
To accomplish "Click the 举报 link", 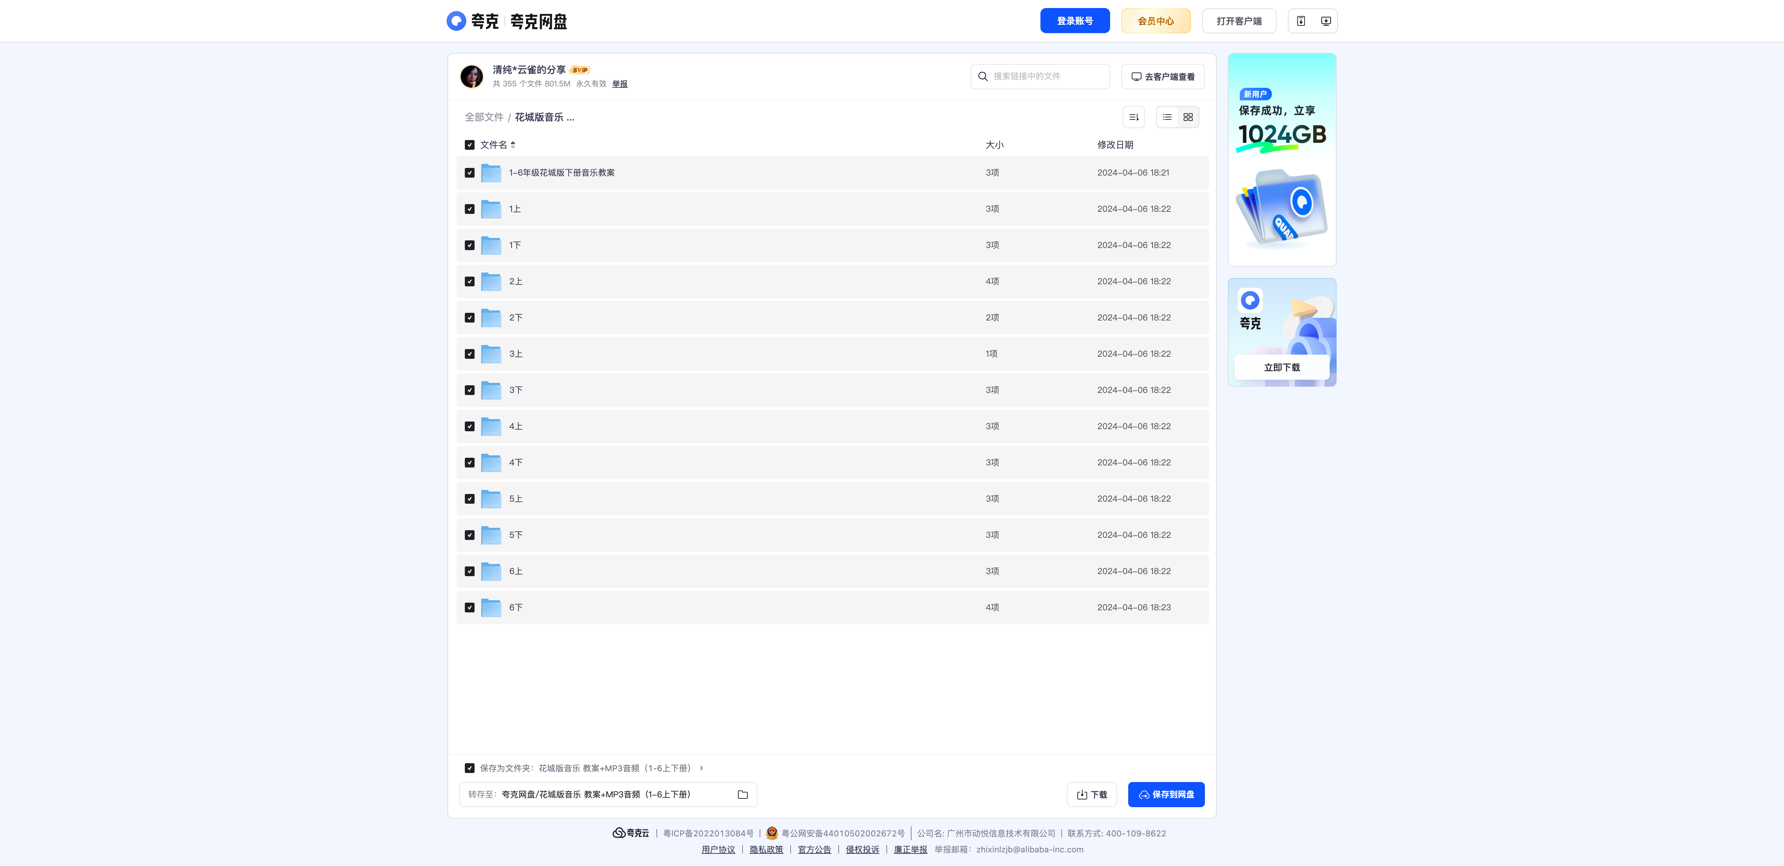I will (x=620, y=84).
